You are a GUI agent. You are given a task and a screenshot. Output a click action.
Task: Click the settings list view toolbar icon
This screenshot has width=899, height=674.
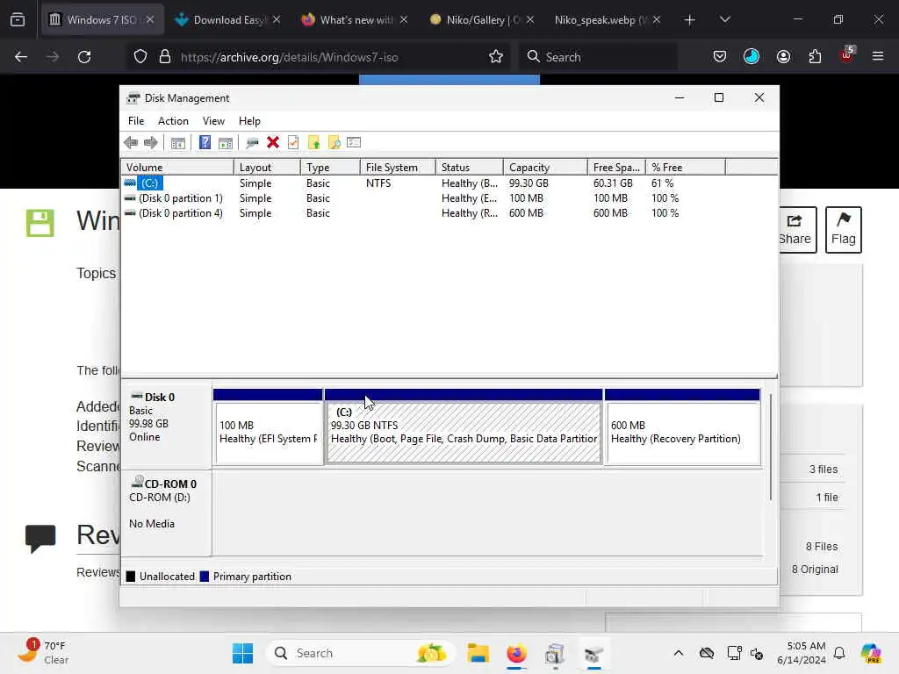(354, 142)
